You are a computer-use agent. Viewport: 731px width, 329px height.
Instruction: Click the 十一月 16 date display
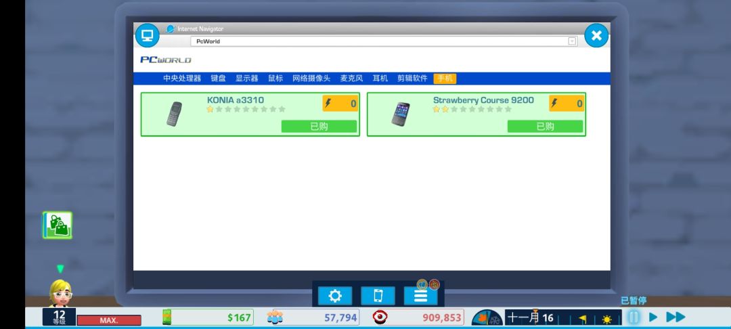(x=530, y=317)
